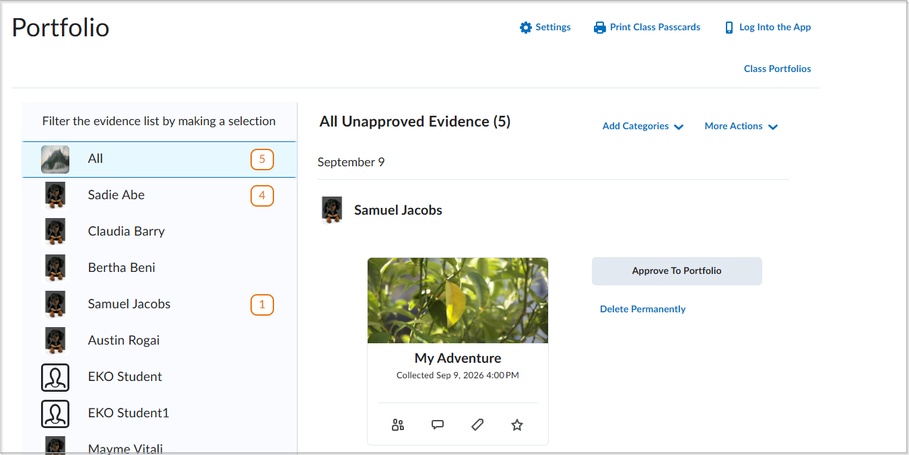Click the share-with-people icon on My Adventure card
The image size is (909, 455).
tap(398, 425)
